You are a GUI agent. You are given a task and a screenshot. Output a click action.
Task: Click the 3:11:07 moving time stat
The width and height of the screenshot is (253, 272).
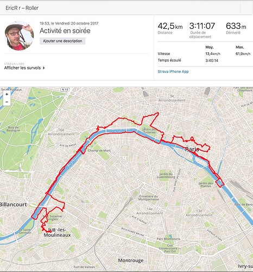pos(202,26)
